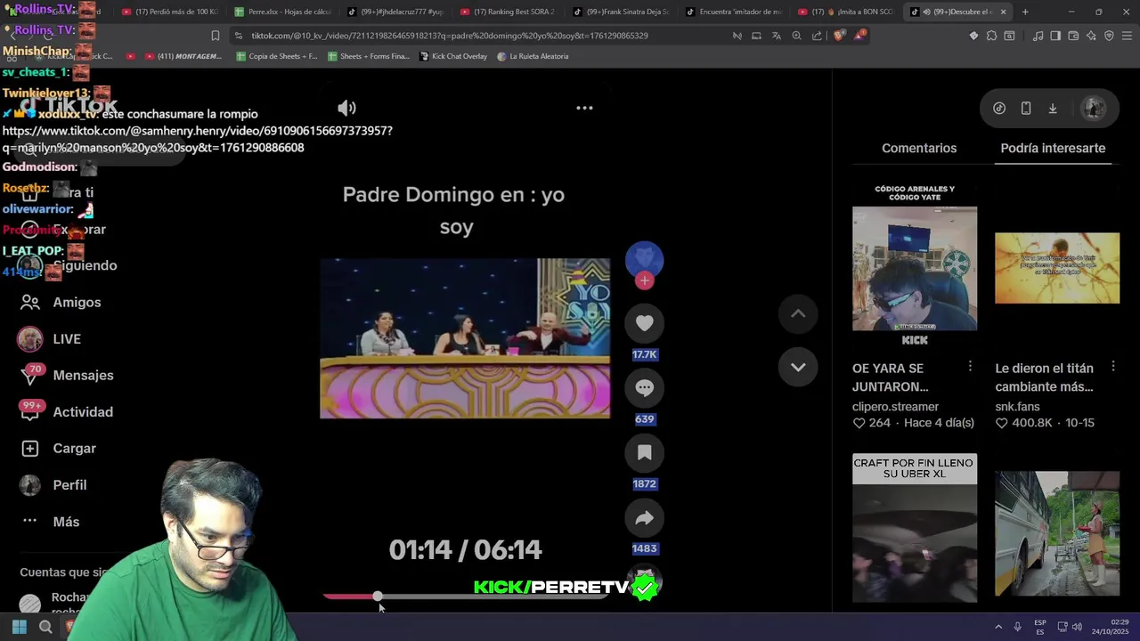Open the Brave shields lion icon
This screenshot has width=1140, height=641.
click(838, 36)
